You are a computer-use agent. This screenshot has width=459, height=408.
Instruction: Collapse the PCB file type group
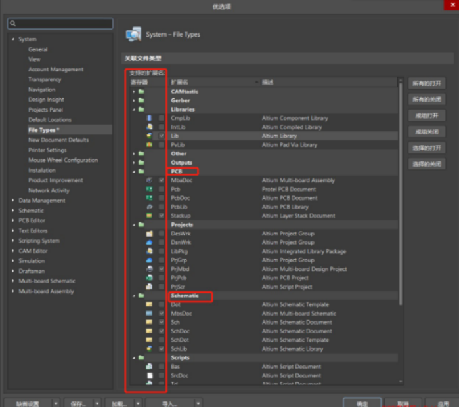[134, 171]
